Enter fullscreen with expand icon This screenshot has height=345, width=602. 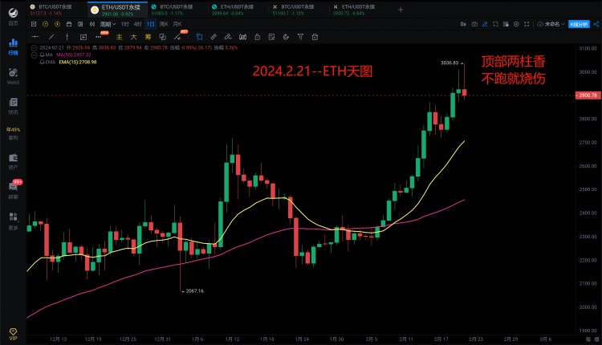tap(527, 24)
